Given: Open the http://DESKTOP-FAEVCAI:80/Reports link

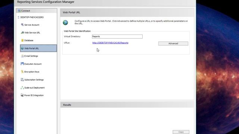Looking at the screenshot, I should pos(110,43).
